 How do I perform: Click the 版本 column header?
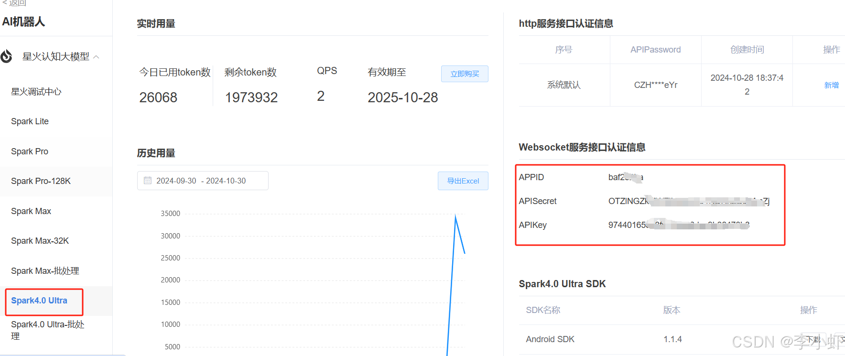(672, 310)
